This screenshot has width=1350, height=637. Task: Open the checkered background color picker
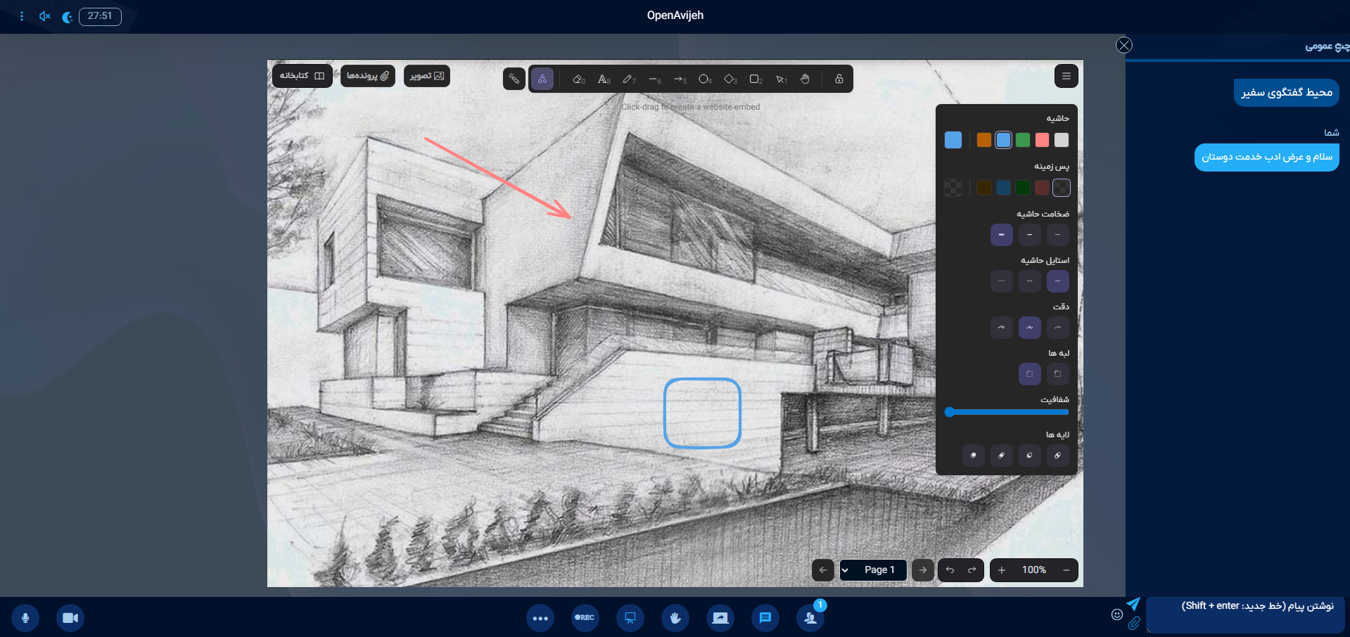[953, 188]
